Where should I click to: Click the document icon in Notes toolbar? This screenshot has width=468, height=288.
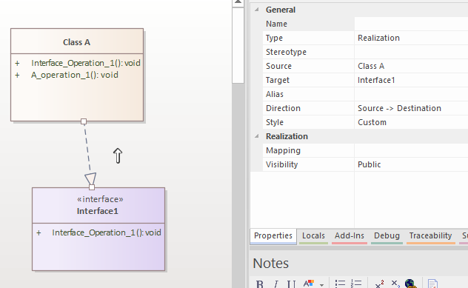432,284
